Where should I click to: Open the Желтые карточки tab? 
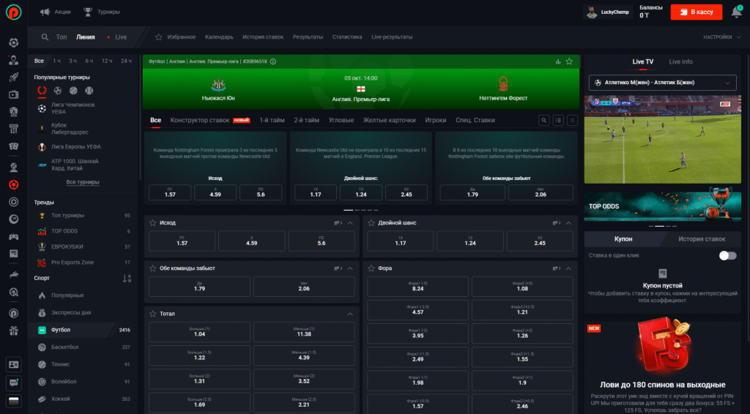coord(390,121)
